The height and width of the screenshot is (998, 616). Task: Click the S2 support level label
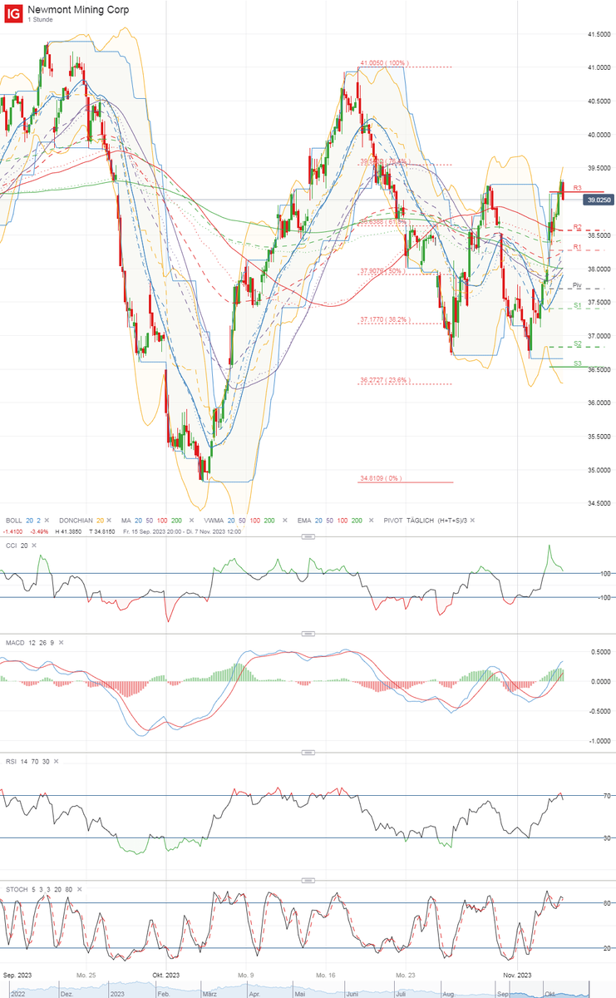pos(577,343)
